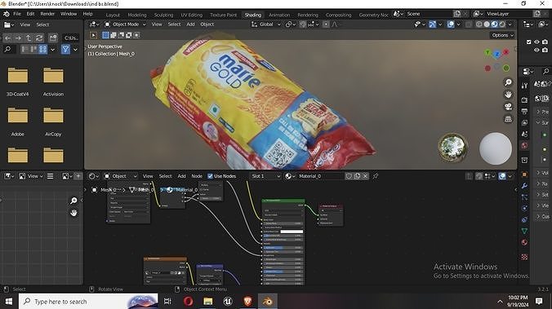Image resolution: width=552 pixels, height=309 pixels.
Task: Toggle snapping magnet in viewport header
Action: [x=303, y=24]
